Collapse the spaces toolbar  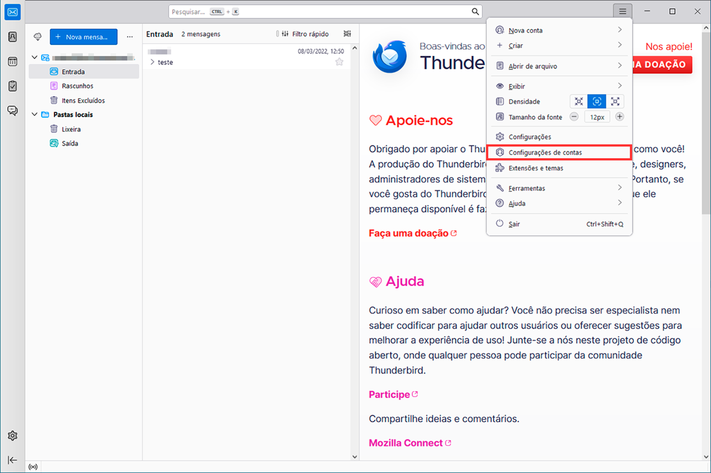click(12, 460)
